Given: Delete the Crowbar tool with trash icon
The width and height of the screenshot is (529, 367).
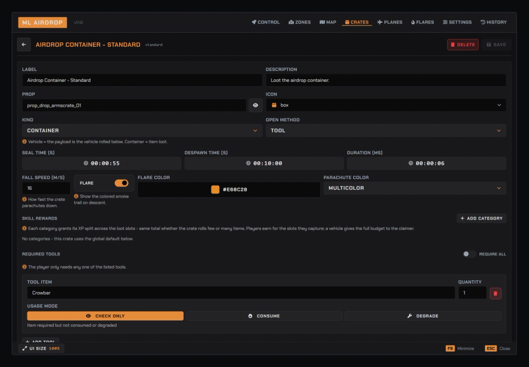Looking at the screenshot, I should [x=495, y=293].
